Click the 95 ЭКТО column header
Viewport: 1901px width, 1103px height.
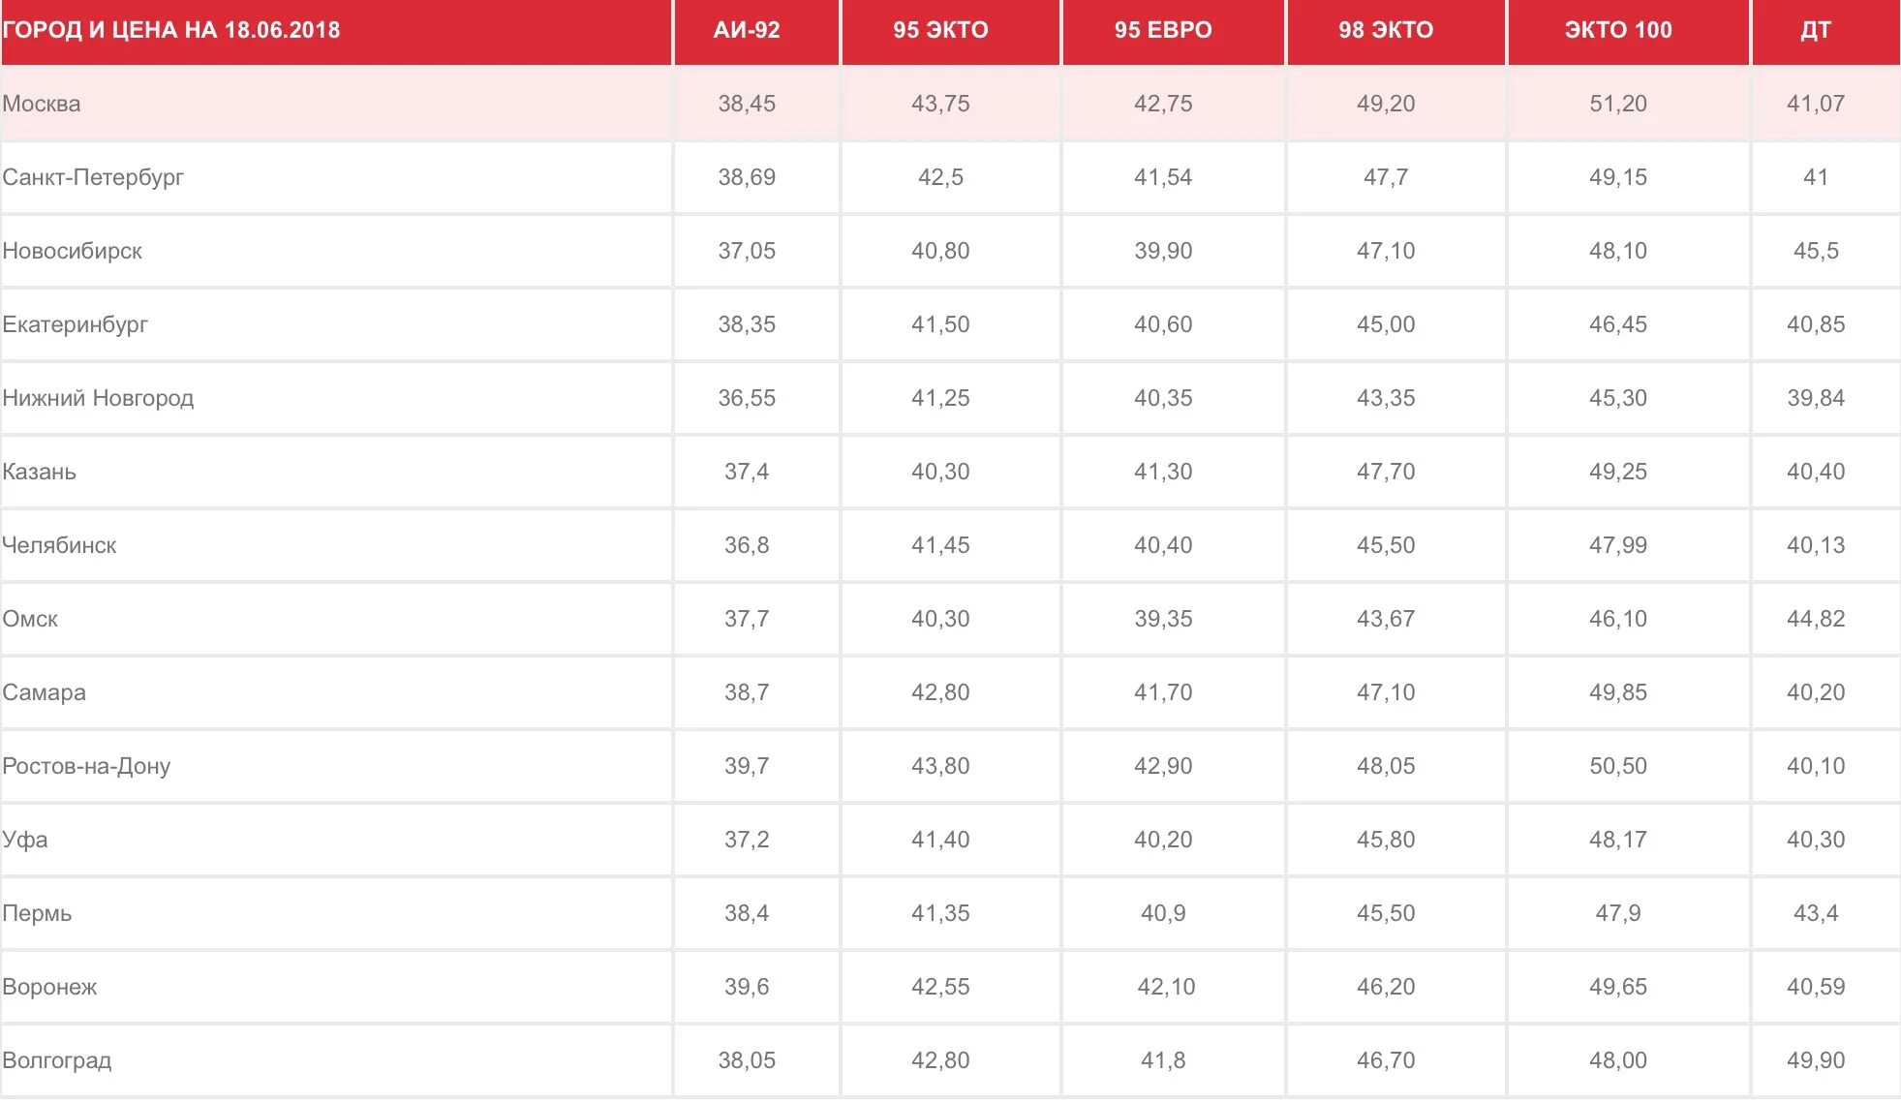940,30
